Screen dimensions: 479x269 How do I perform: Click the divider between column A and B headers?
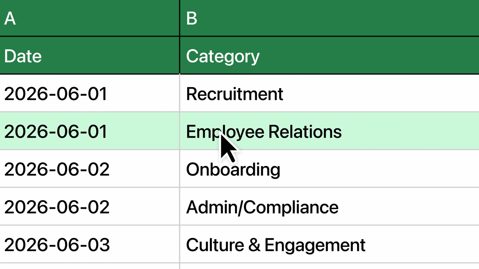coord(180,18)
